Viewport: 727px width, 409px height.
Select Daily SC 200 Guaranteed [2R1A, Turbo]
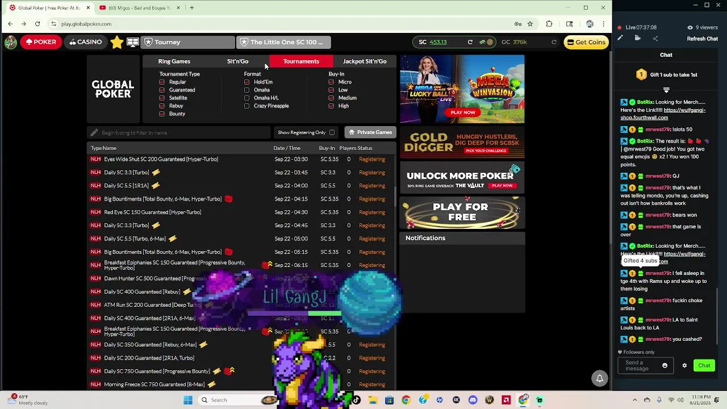point(240,358)
